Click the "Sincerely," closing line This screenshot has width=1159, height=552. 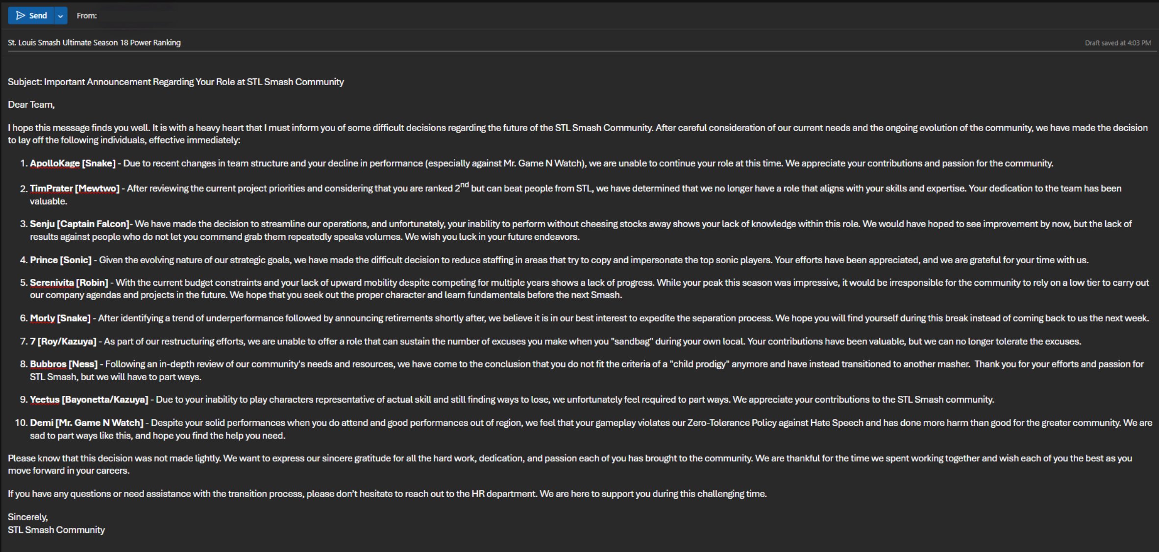tap(28, 517)
